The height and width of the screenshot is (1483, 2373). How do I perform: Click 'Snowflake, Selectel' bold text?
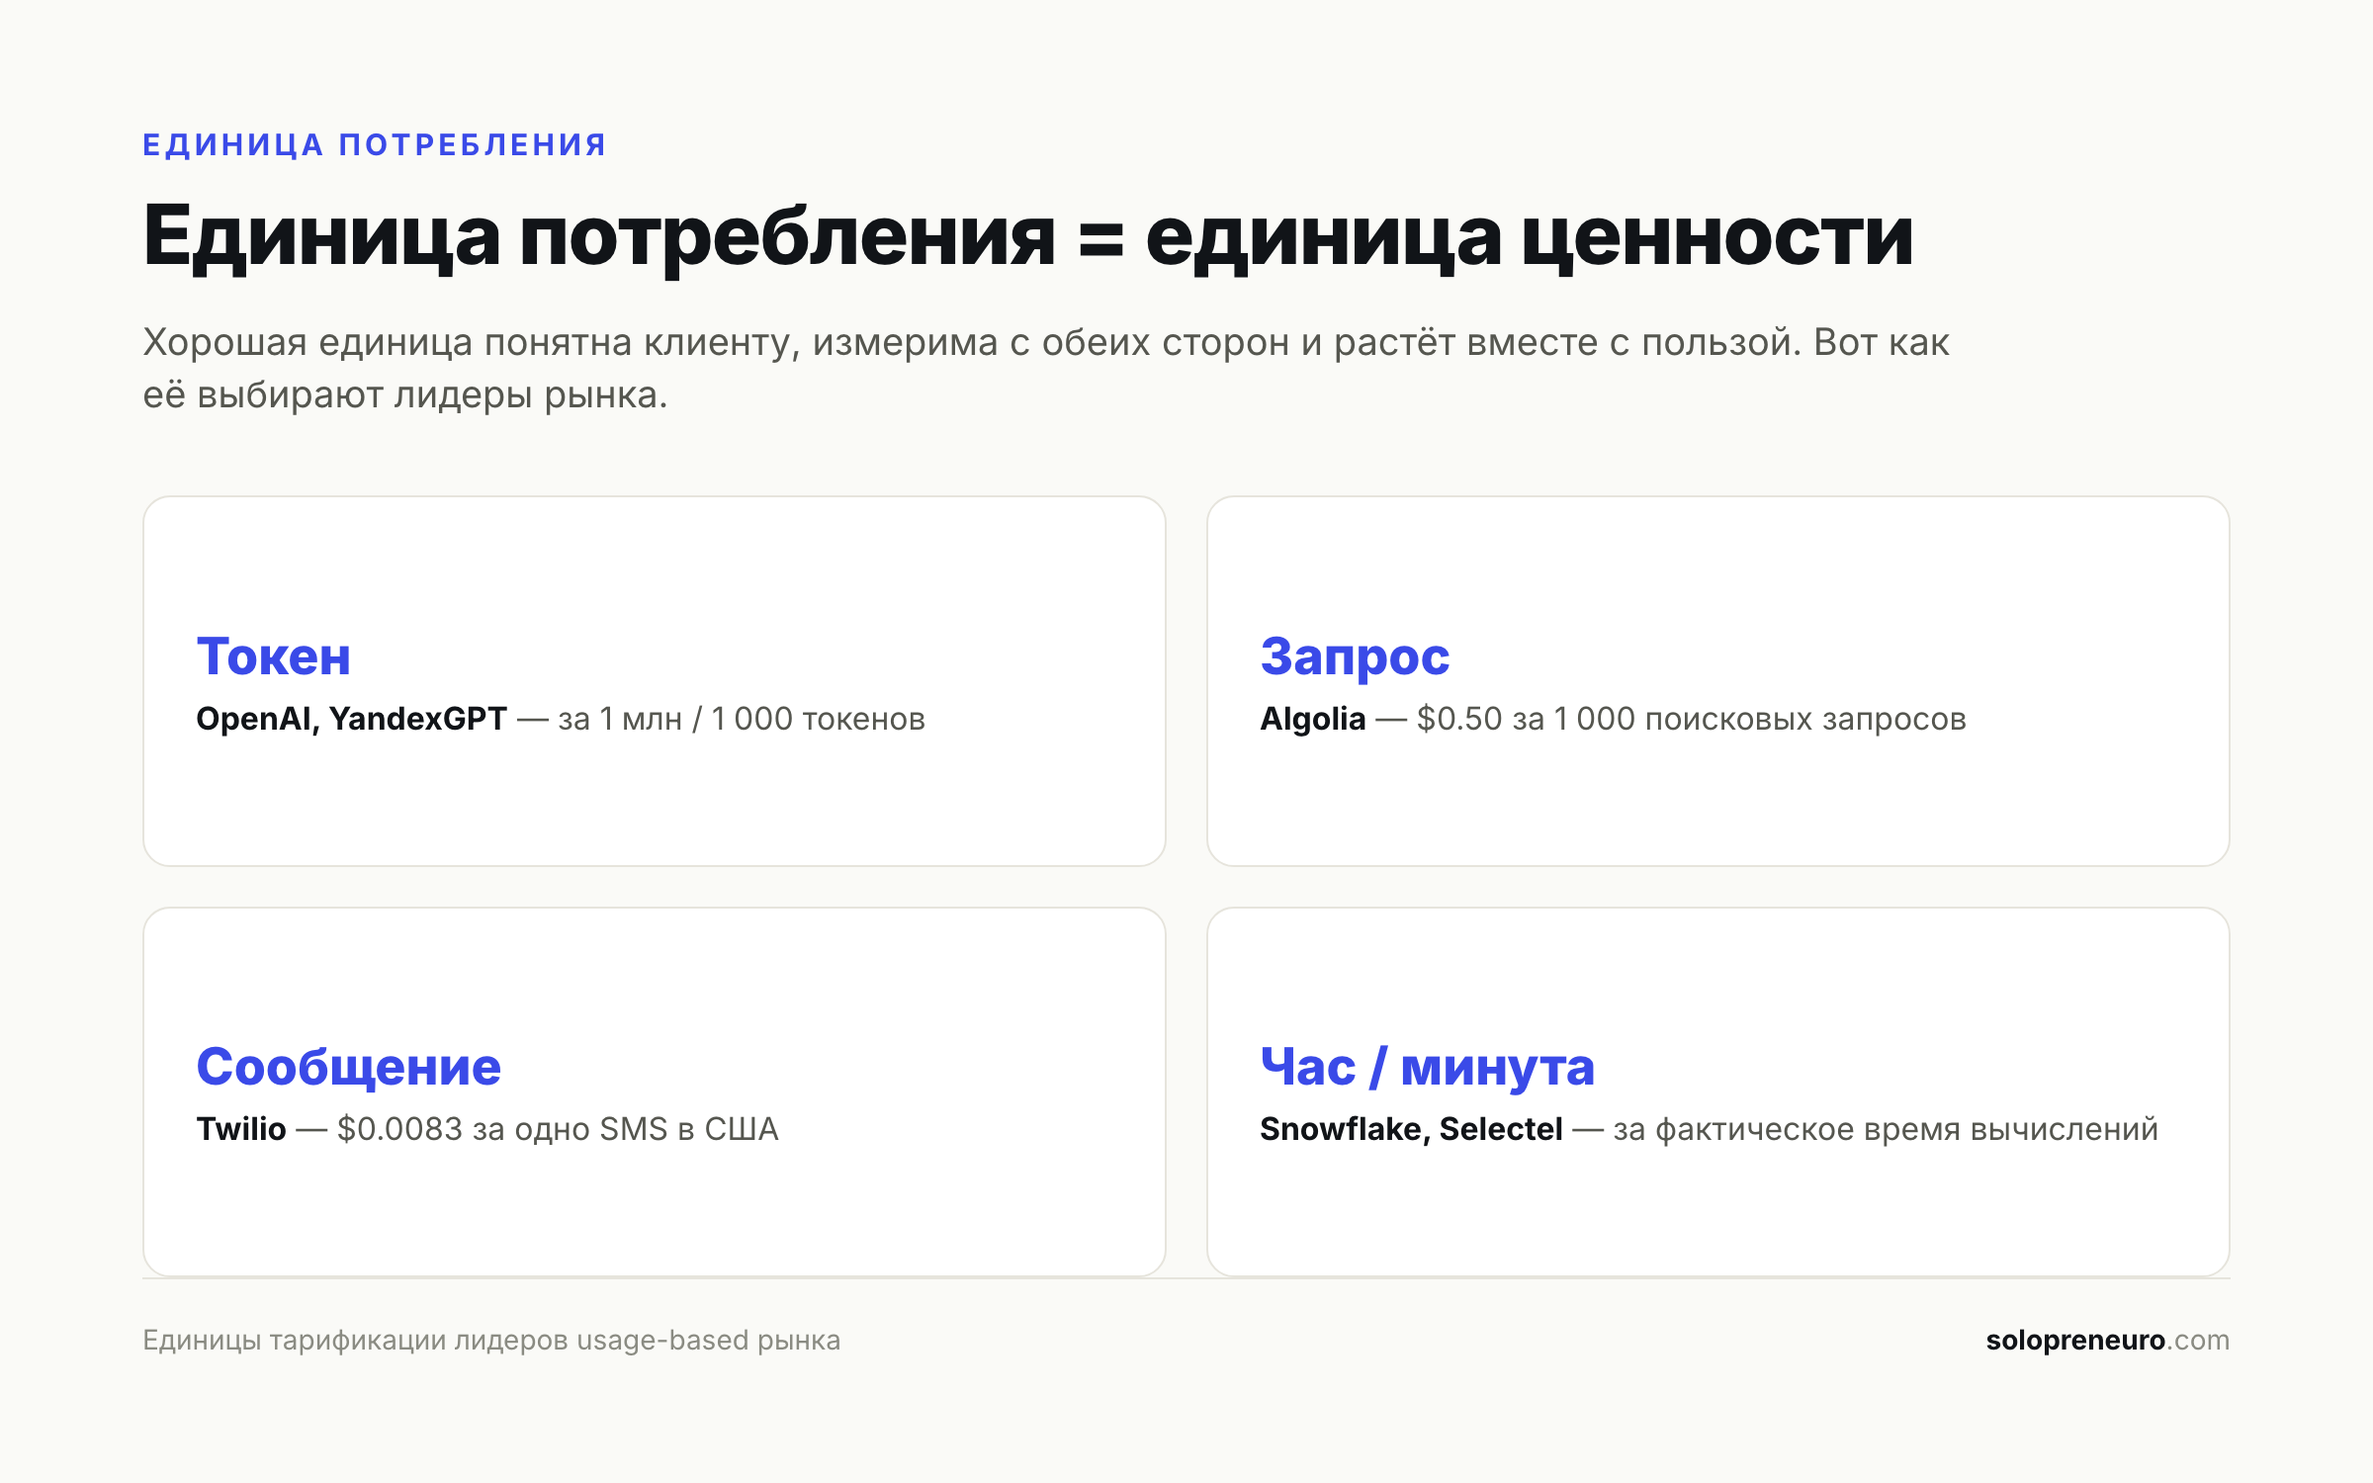tap(1411, 1129)
